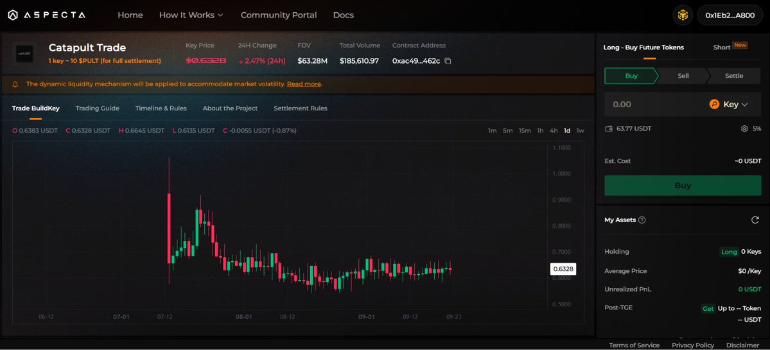Open the Key unit dropdown

click(729, 105)
